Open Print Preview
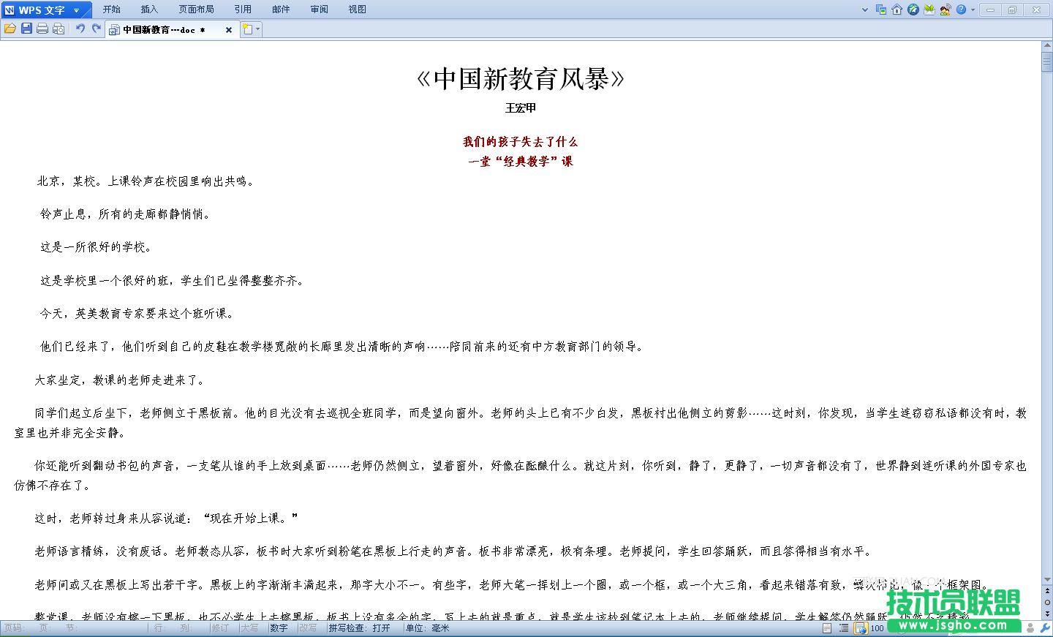The width and height of the screenshot is (1053, 637). click(x=58, y=29)
